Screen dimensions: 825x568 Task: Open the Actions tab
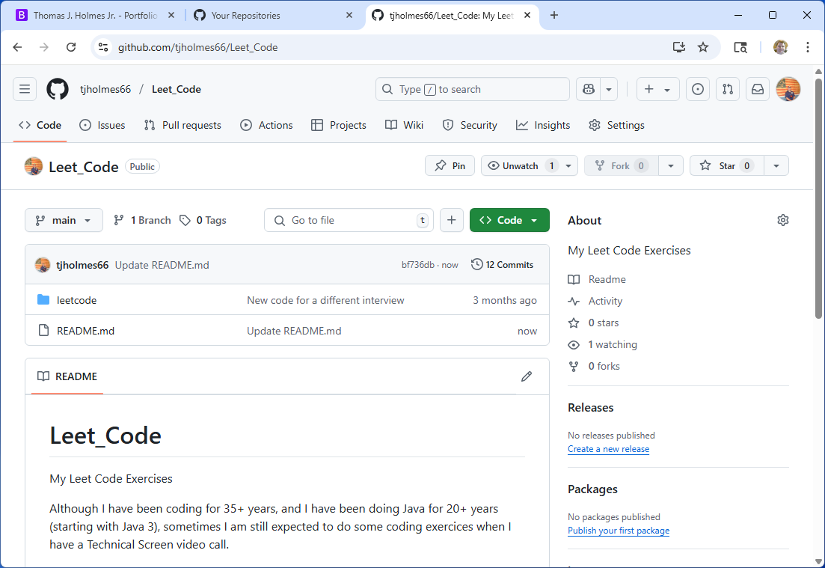coord(266,125)
